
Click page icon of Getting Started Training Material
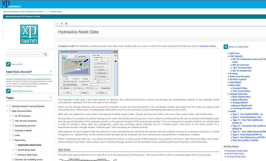(x=10, y=106)
